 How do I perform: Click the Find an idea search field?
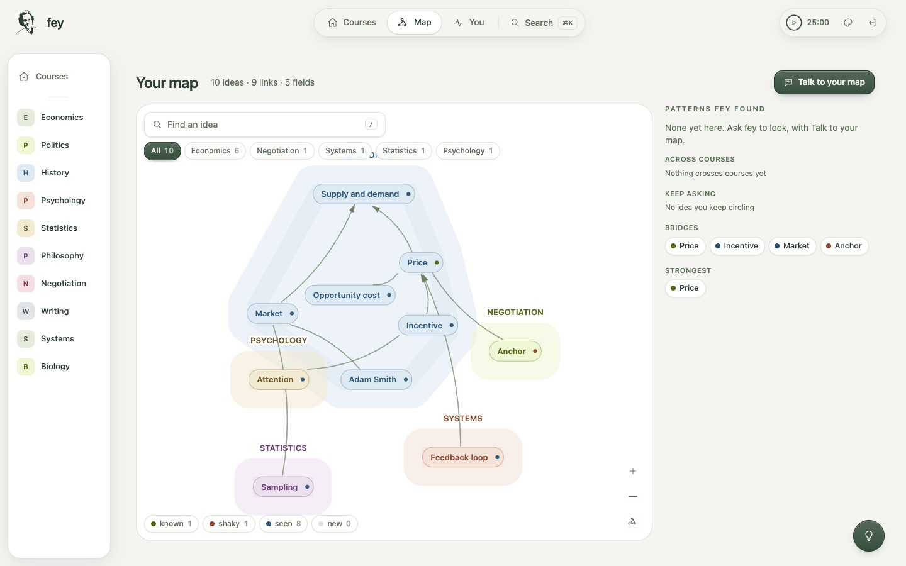coord(265,125)
